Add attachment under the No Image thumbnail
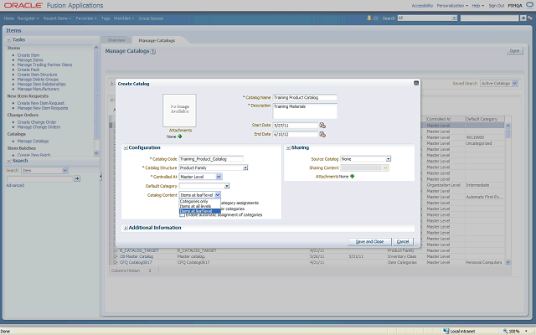This screenshot has width=536, height=335. click(x=179, y=136)
